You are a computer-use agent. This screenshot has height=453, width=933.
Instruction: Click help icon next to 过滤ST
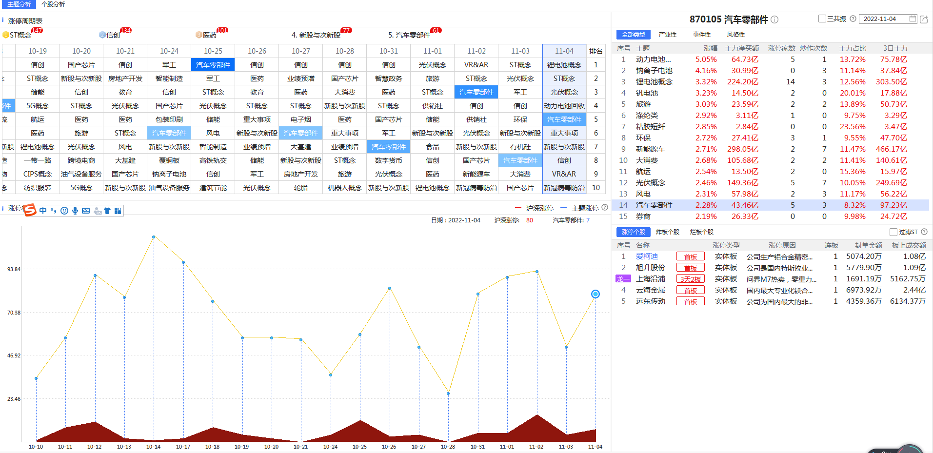(x=924, y=232)
